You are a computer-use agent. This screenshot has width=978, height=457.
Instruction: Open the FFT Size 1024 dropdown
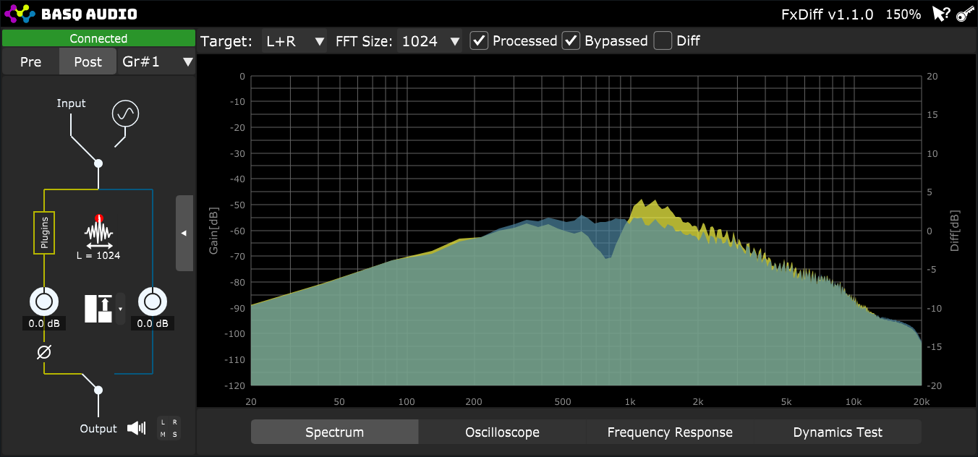[430, 41]
